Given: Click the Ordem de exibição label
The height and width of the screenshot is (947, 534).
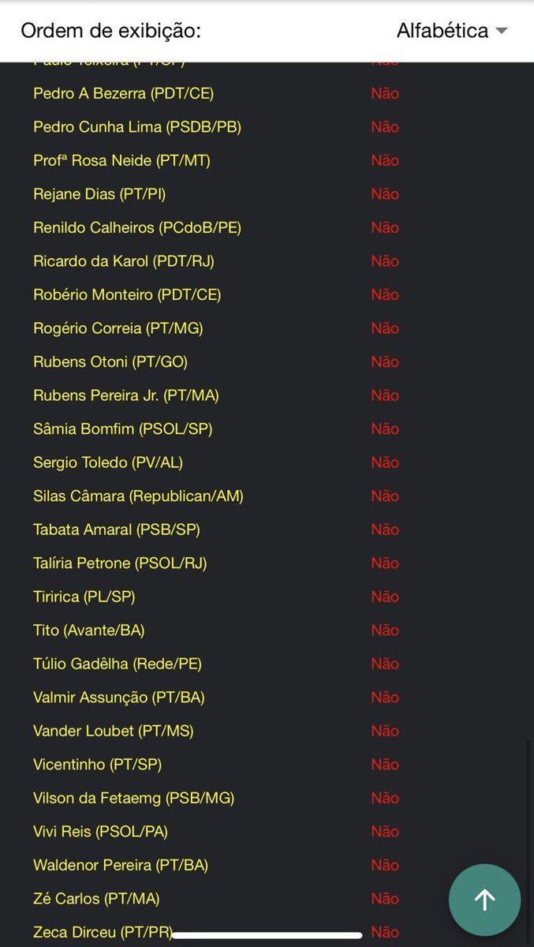Looking at the screenshot, I should (x=111, y=31).
